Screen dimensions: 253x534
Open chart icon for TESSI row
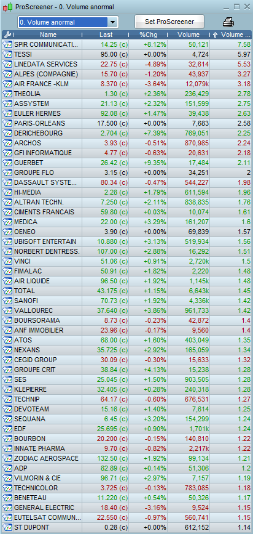[x=7, y=54]
